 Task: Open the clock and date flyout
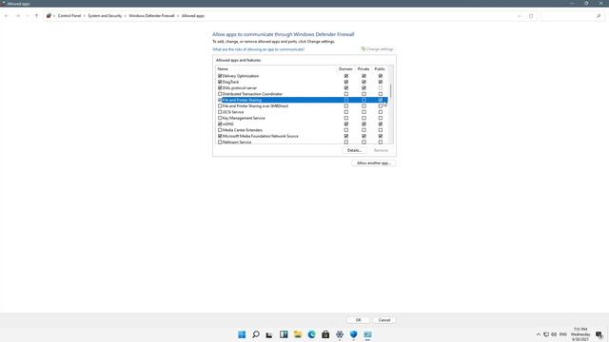pos(580,334)
